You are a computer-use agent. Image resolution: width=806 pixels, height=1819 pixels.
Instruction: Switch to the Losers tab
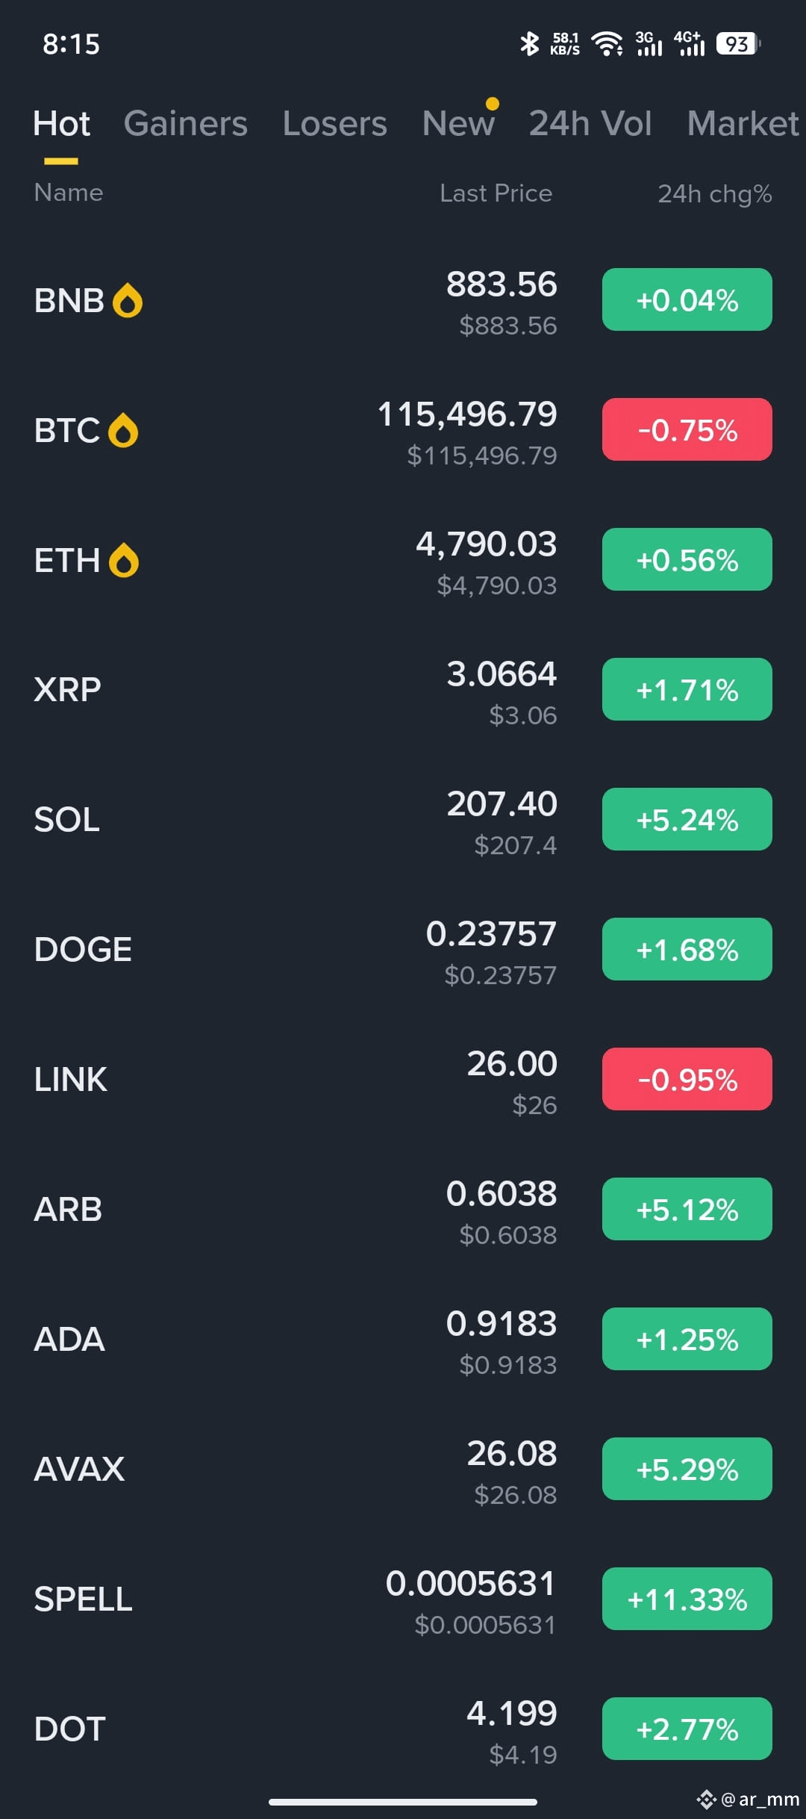click(334, 123)
